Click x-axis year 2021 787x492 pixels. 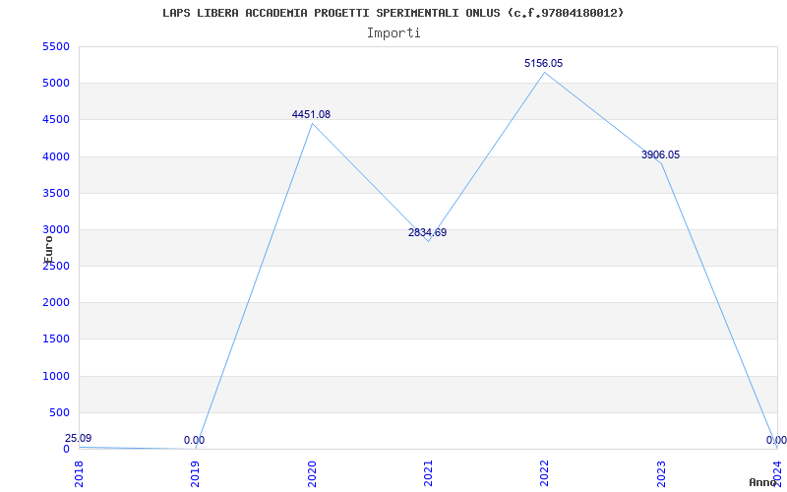coord(428,473)
